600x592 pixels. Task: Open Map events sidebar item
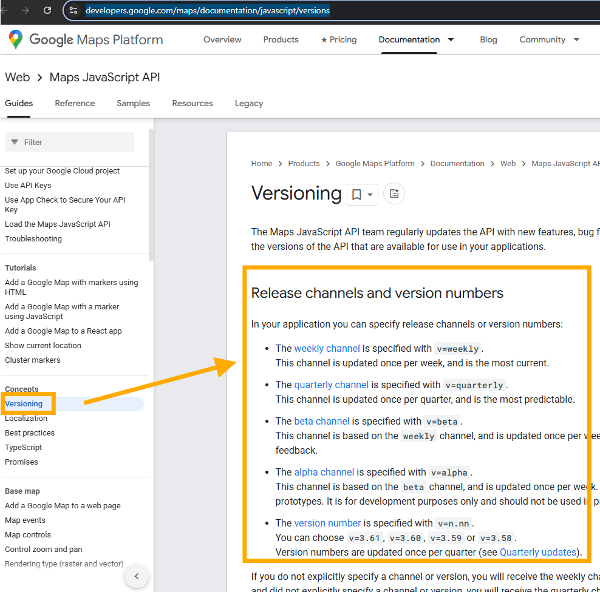25,520
